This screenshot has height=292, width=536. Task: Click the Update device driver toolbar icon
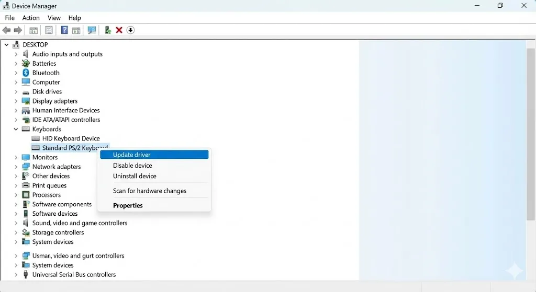click(107, 30)
